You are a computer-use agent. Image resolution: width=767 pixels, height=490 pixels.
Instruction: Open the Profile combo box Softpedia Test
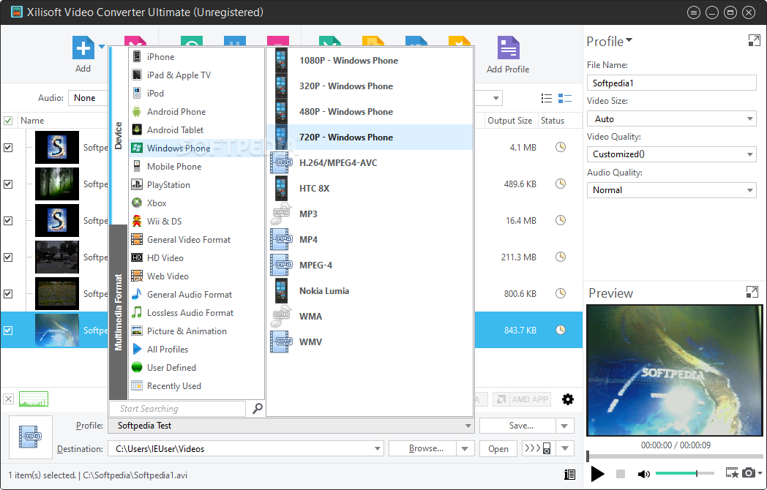pos(291,426)
